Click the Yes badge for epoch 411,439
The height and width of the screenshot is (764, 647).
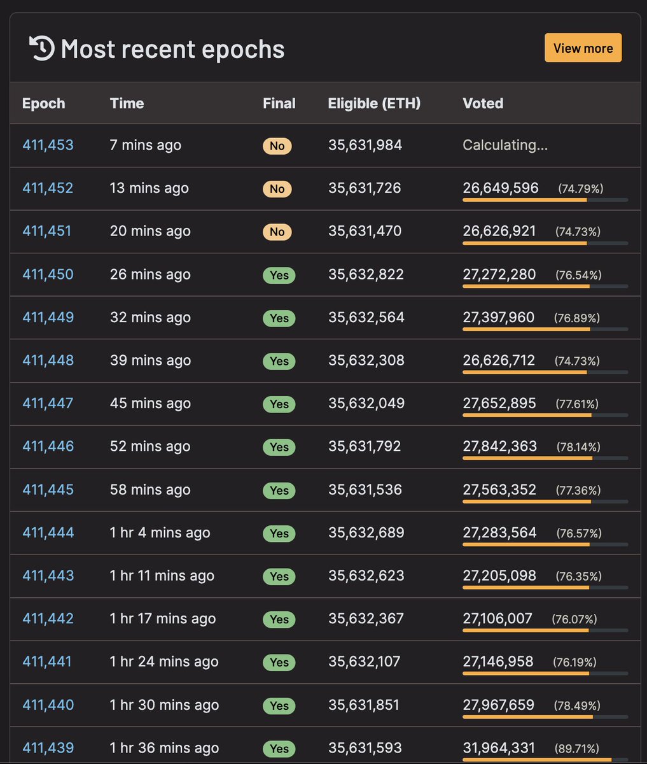coord(279,749)
